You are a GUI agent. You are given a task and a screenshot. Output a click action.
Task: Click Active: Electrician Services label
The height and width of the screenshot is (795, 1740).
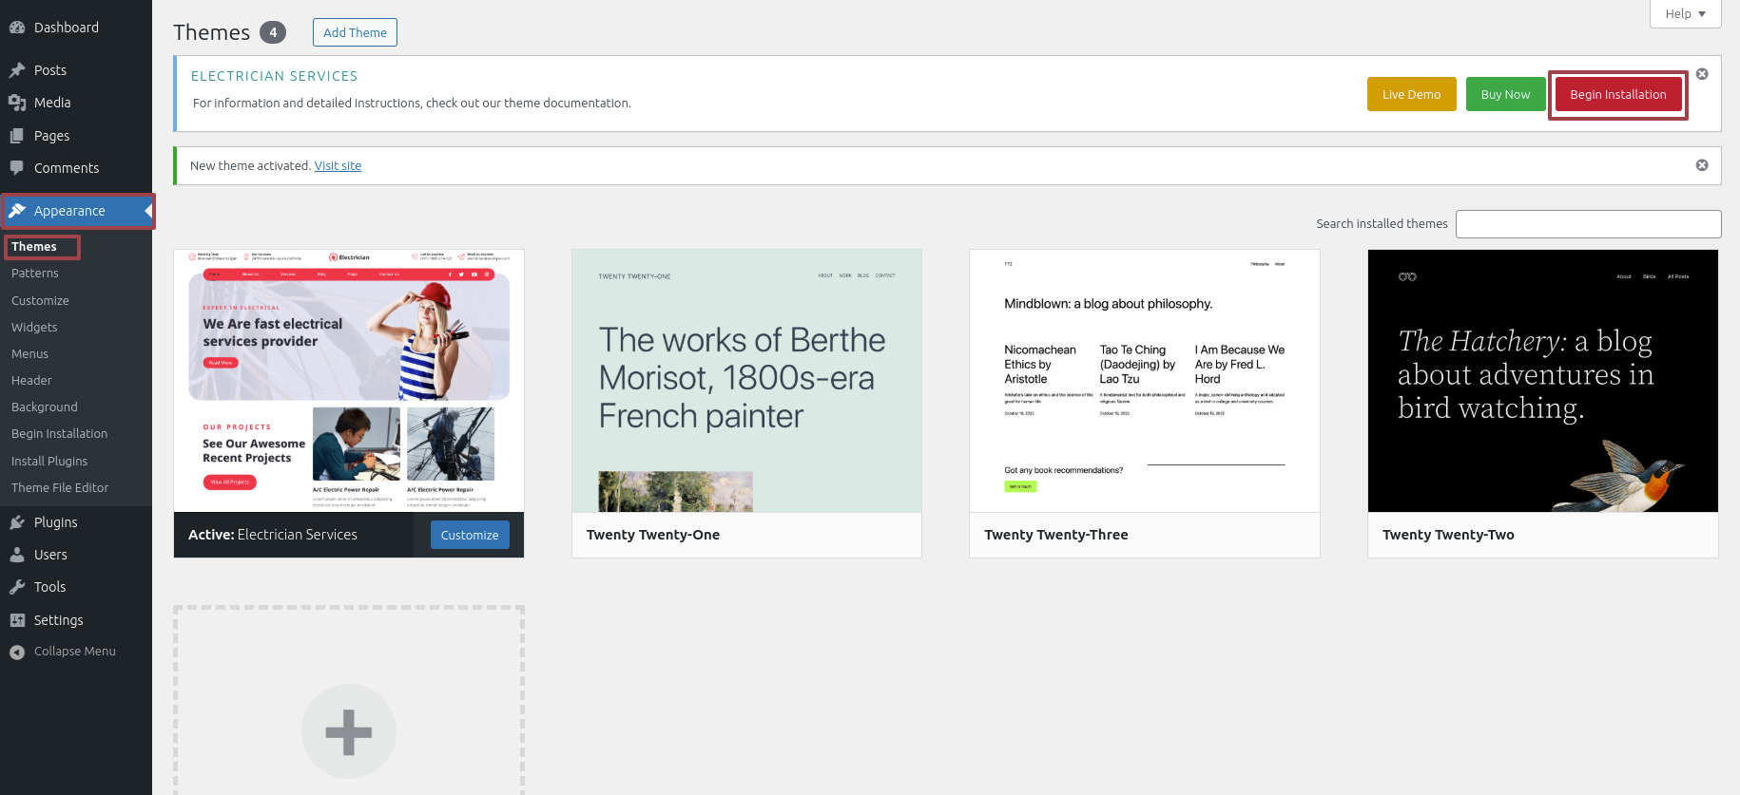pyautogui.click(x=273, y=535)
